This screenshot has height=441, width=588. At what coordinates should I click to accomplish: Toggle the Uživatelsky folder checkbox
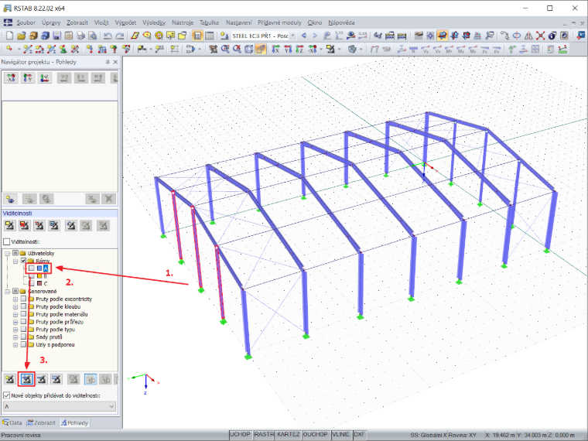(15, 253)
